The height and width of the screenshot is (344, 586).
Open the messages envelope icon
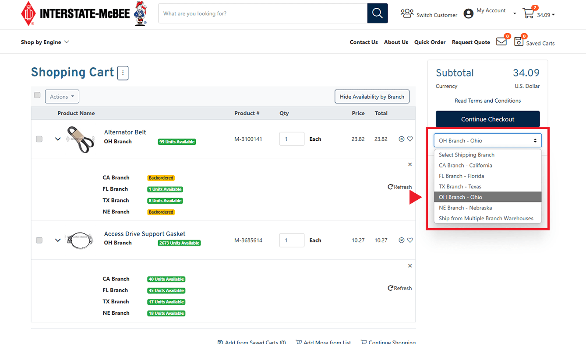(501, 41)
